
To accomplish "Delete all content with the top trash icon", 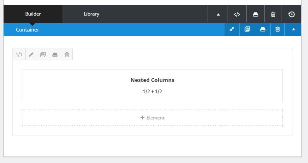I will (x=273, y=14).
